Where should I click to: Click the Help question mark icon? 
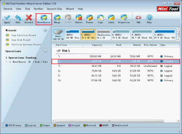pos(149,17)
